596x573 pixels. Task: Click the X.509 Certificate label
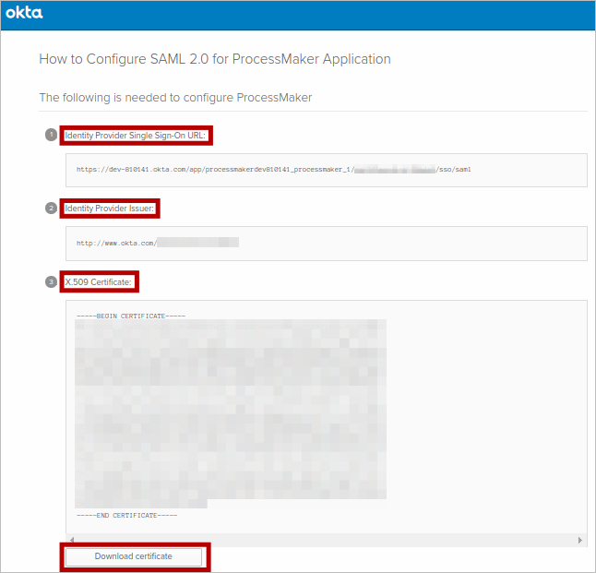tap(100, 281)
